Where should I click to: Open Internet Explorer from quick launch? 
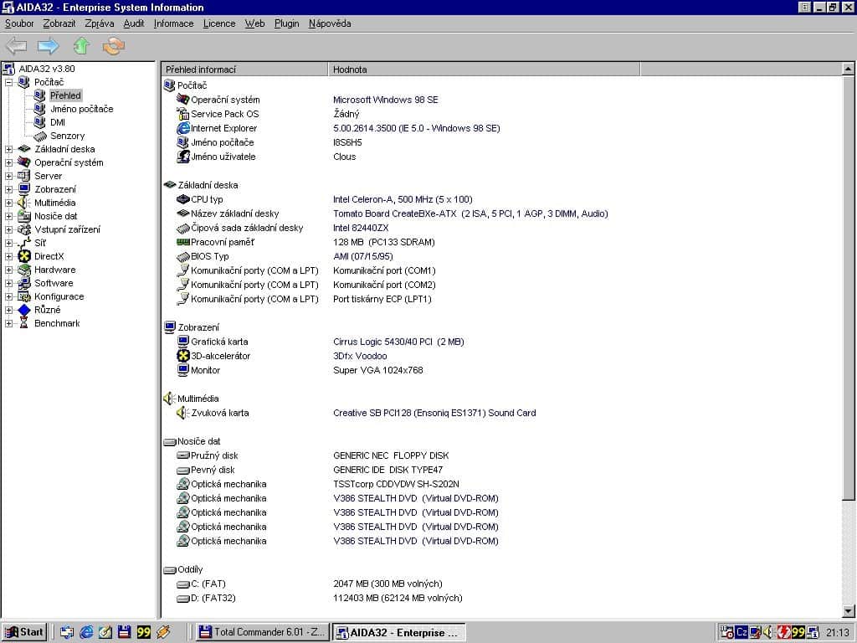[x=86, y=632]
